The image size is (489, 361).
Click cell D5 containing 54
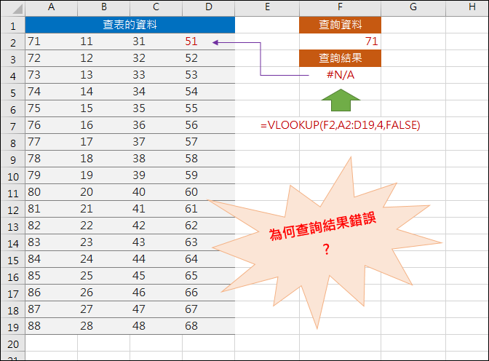209,92
